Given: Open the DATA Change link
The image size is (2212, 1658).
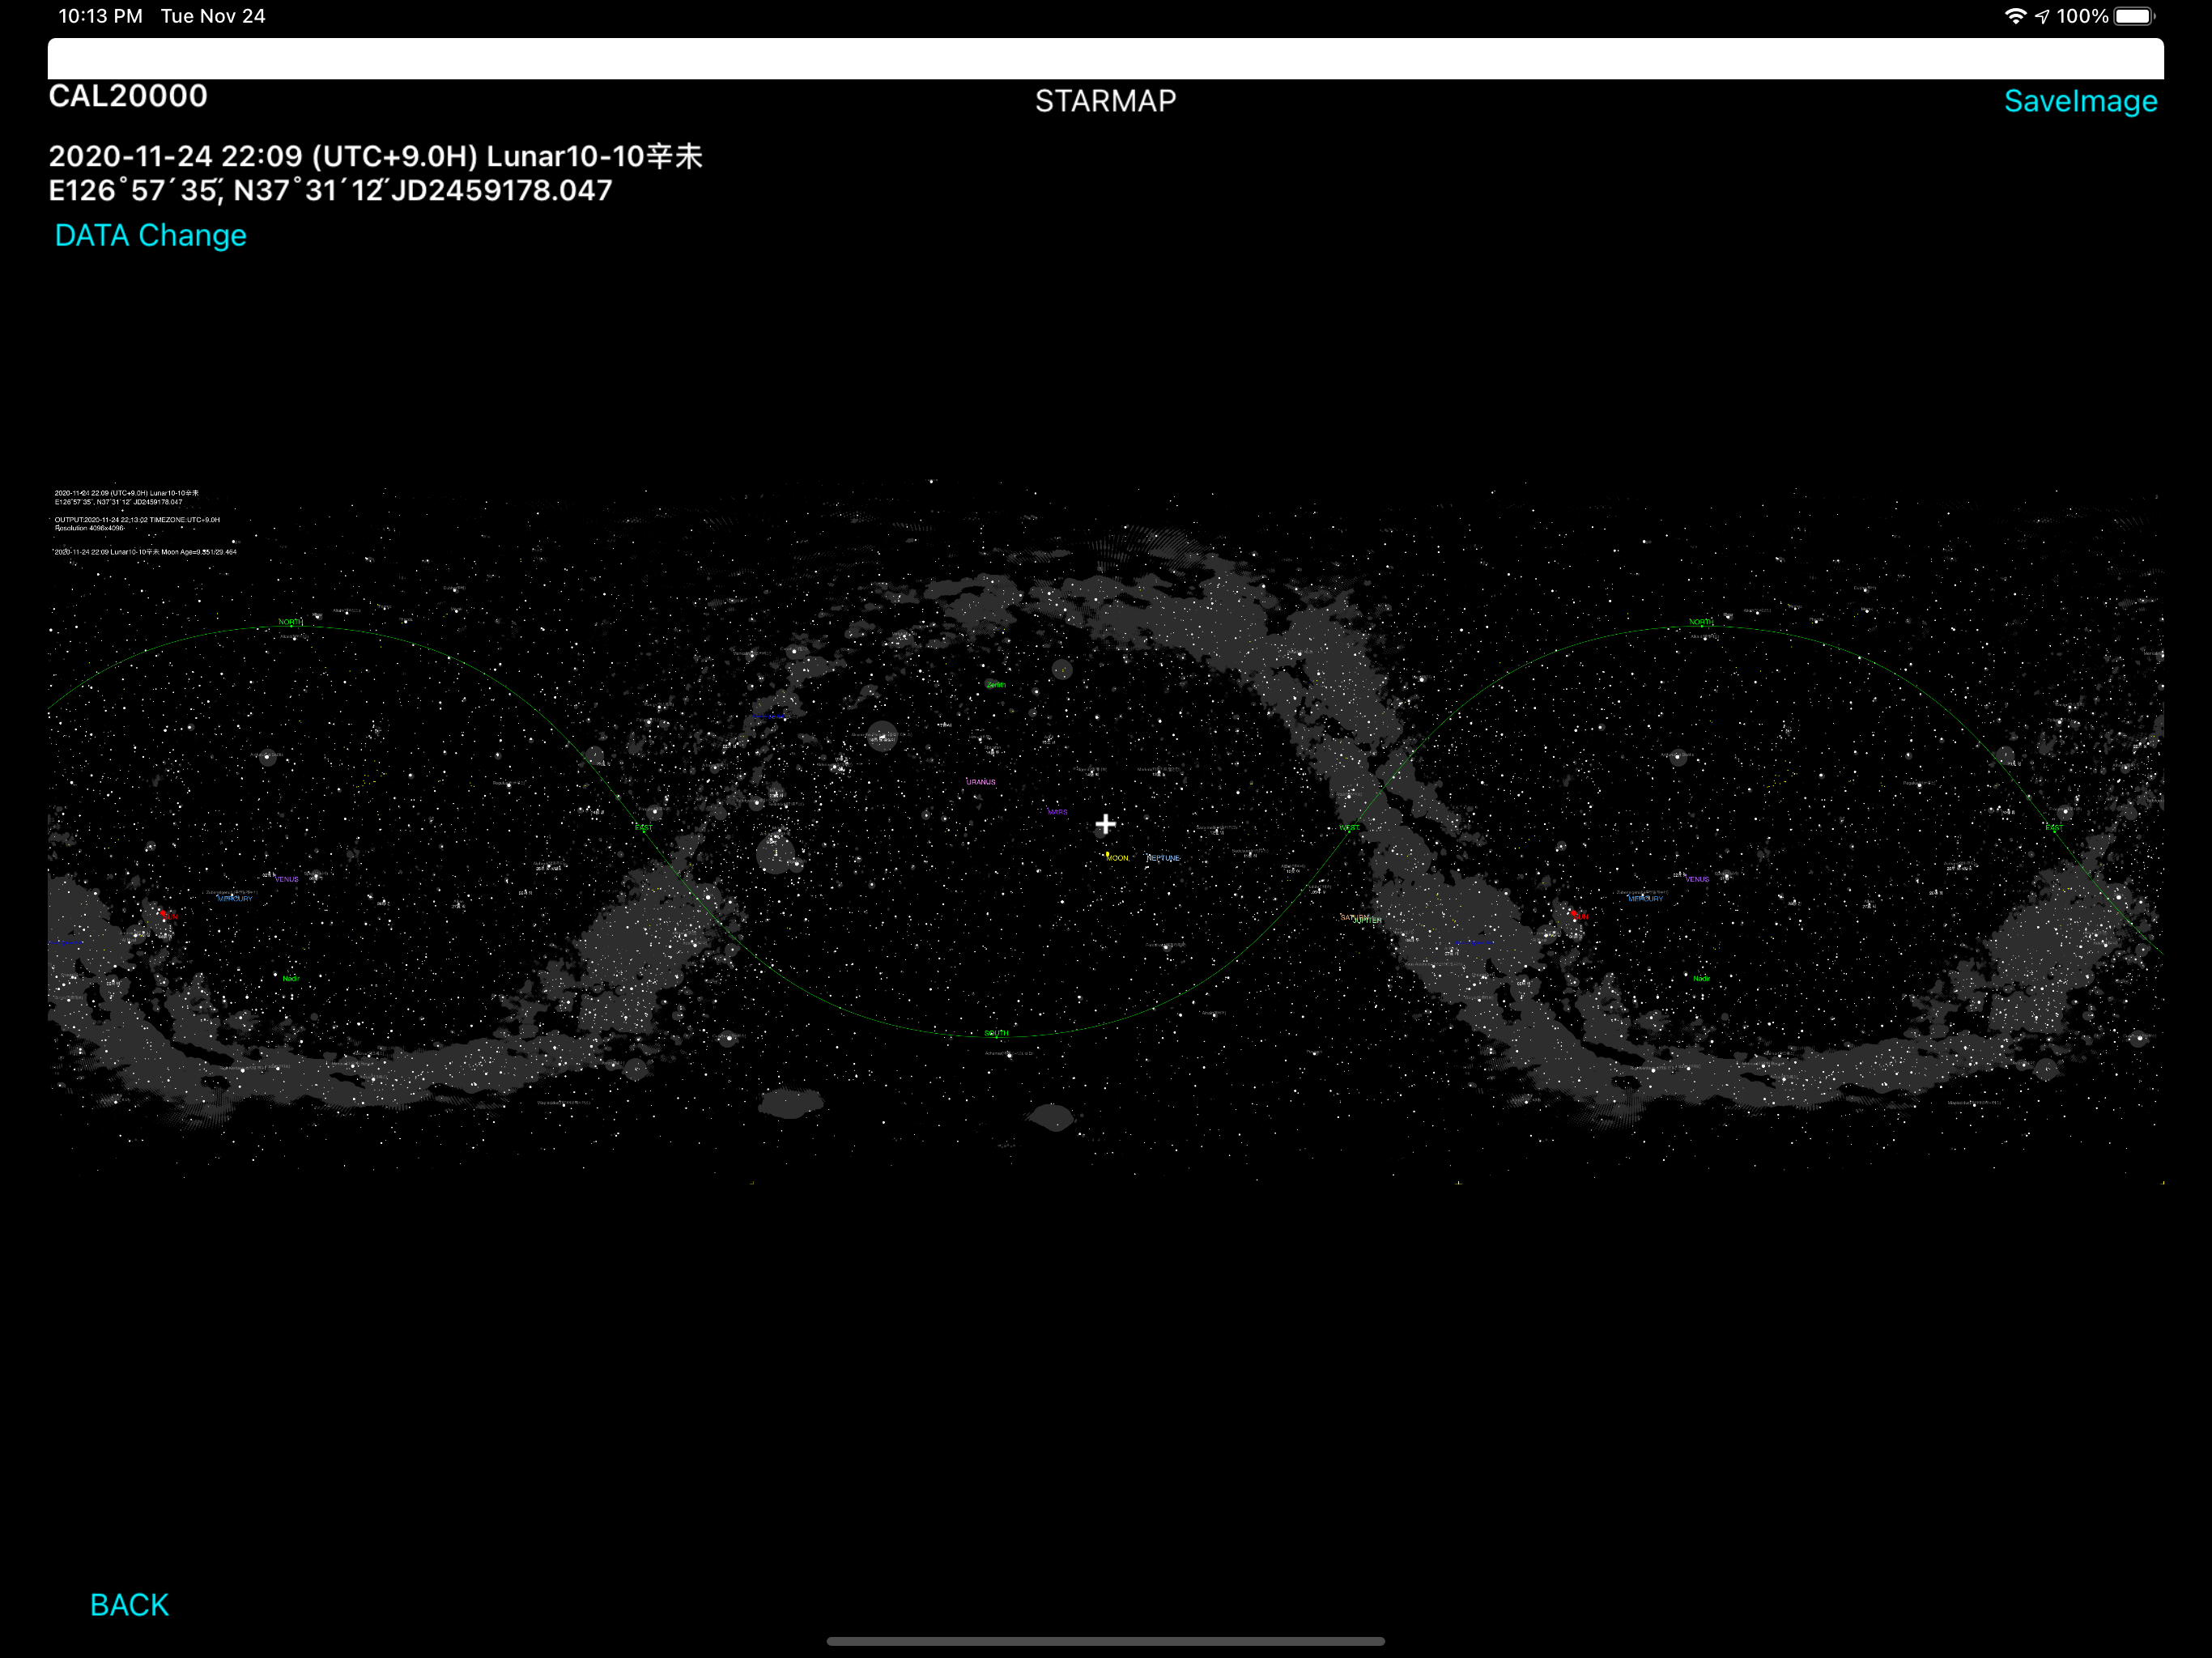Looking at the screenshot, I should point(150,235).
